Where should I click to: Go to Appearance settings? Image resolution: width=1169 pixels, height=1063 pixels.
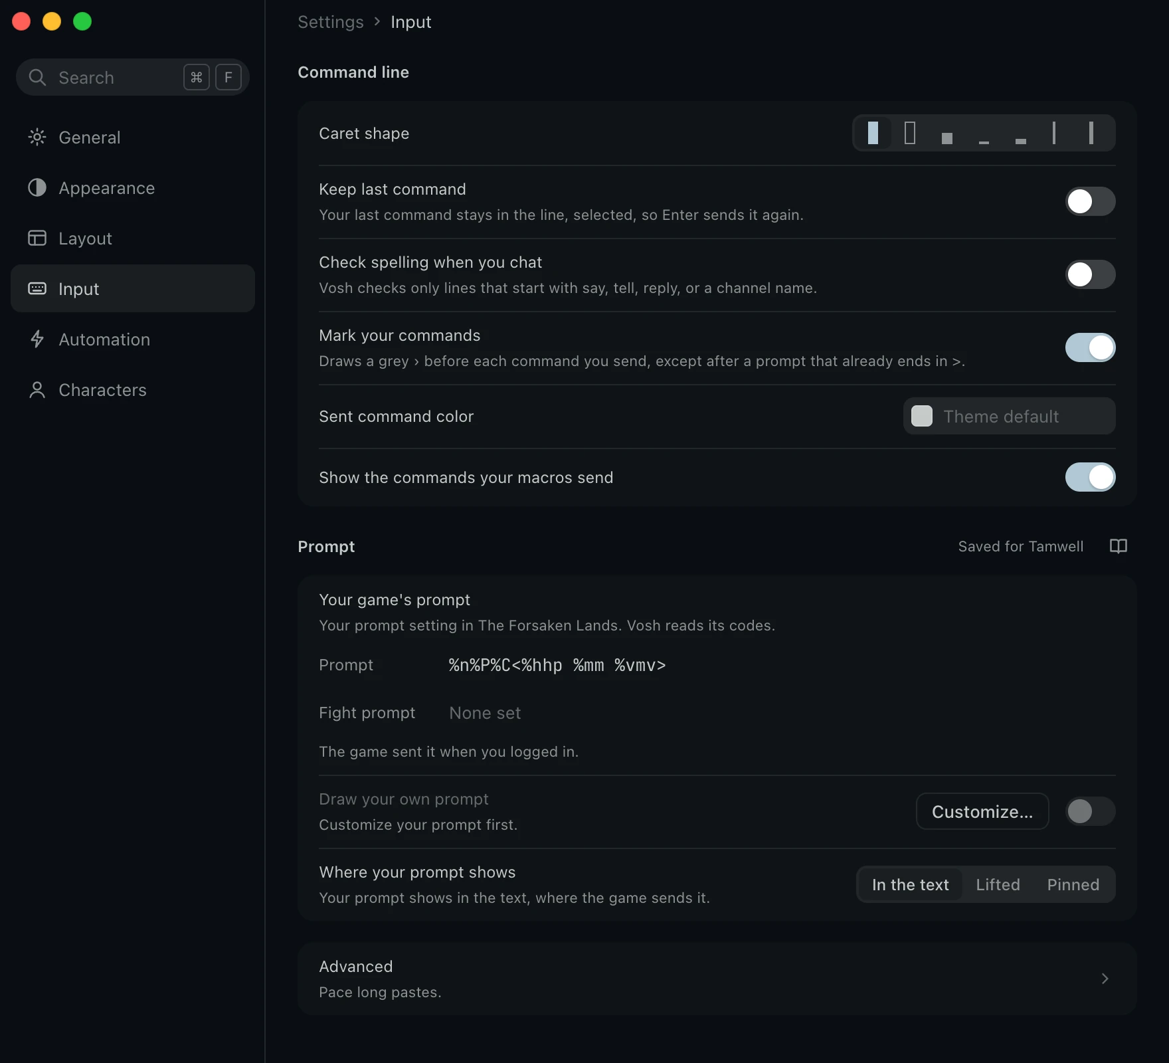point(133,187)
